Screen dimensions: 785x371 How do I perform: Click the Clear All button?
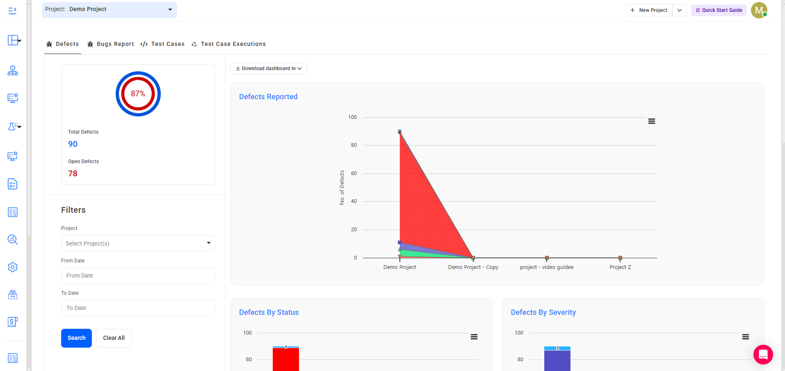point(114,338)
